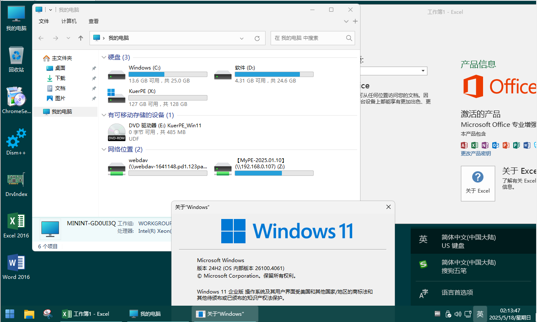Screen dimensions: 537x322
Task: Click the (Z:) network drive usage bar
Action: point(274,173)
